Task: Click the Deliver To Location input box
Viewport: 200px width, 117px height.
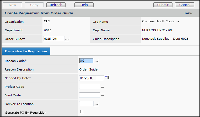Action: [86, 104]
